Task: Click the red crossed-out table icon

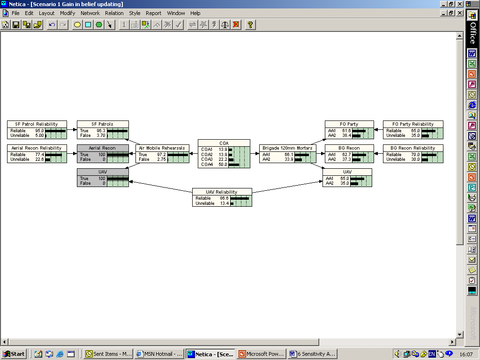Action: pyautogui.click(x=236, y=25)
